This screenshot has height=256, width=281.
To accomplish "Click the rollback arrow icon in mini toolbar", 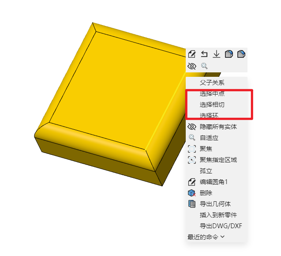I will pos(204,54).
